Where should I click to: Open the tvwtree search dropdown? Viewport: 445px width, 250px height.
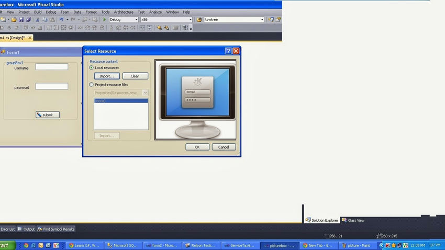pyautogui.click(x=262, y=19)
